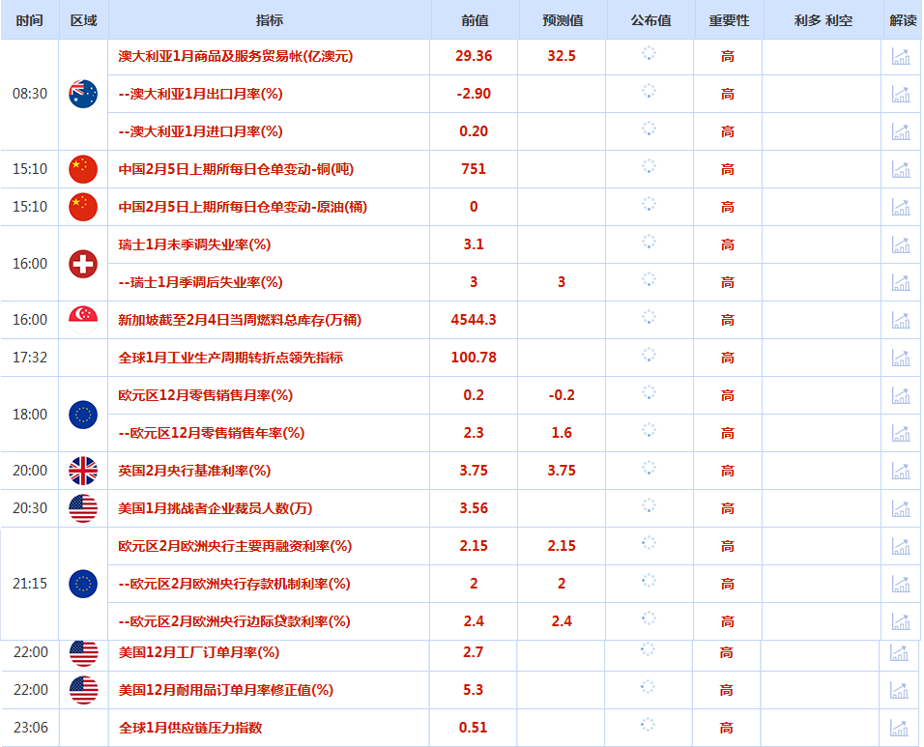924x747 pixels.
Task: Open chart icon for 欧元区12月零售销售年率 row
Action: (x=901, y=434)
